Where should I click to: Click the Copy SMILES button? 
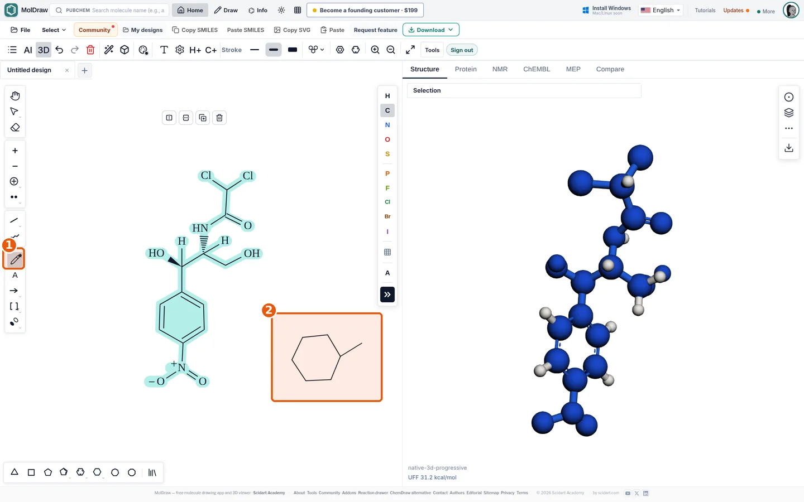coord(195,30)
